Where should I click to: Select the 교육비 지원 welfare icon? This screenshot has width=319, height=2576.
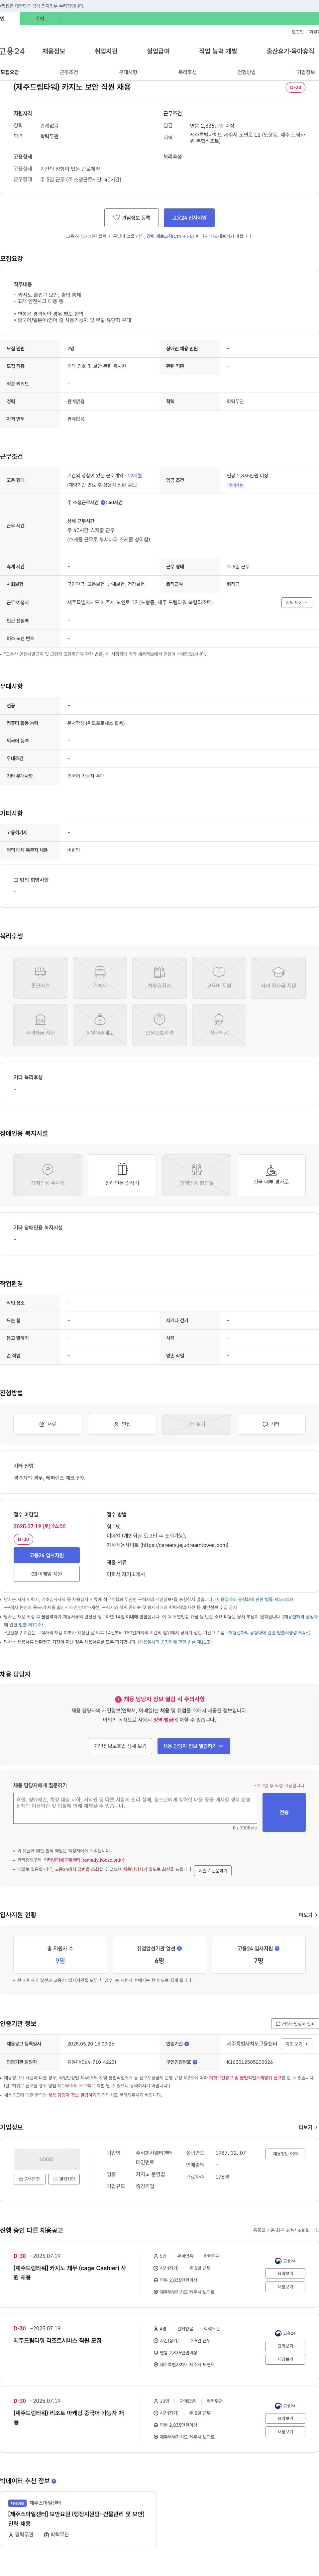point(219,978)
